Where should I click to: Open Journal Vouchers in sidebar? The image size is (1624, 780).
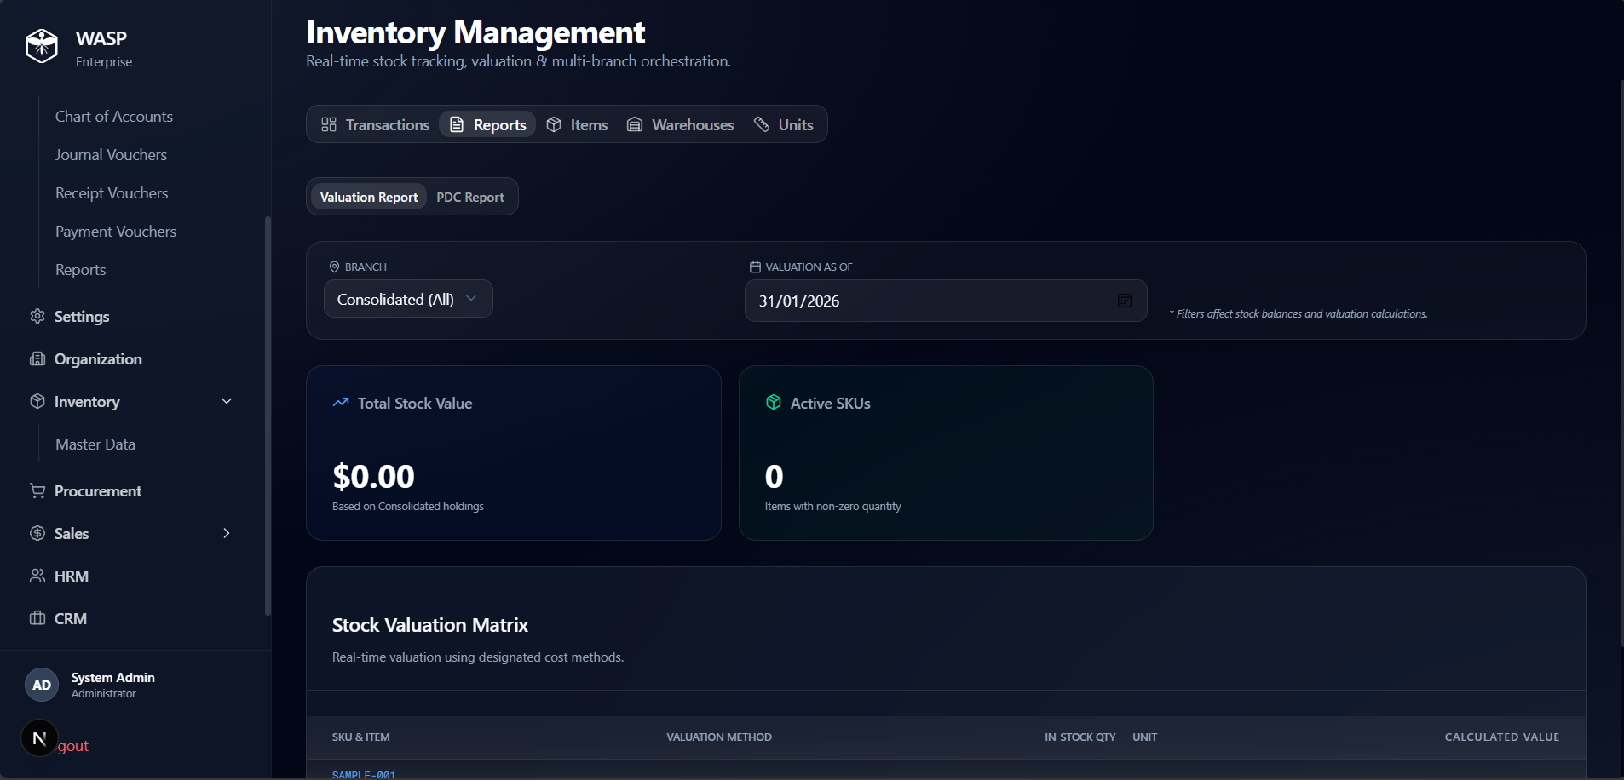pyautogui.click(x=111, y=154)
